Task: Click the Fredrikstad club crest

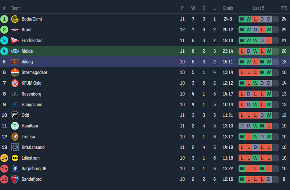Action: click(x=15, y=40)
